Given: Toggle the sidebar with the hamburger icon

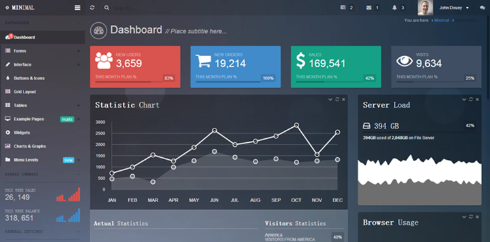Looking at the screenshot, I should click(78, 8).
